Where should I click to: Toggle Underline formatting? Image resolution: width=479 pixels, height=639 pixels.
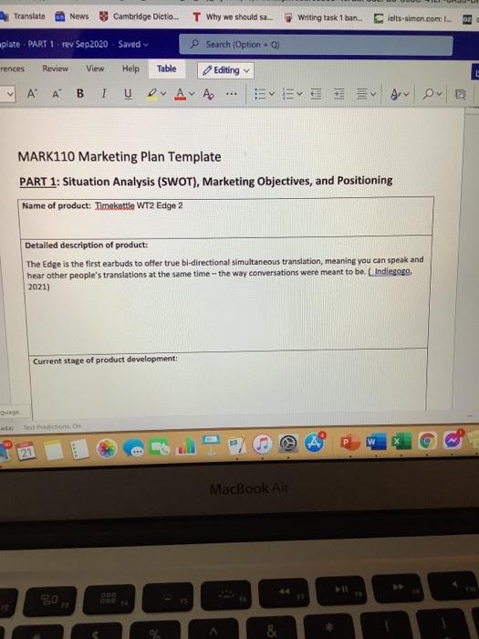[128, 94]
